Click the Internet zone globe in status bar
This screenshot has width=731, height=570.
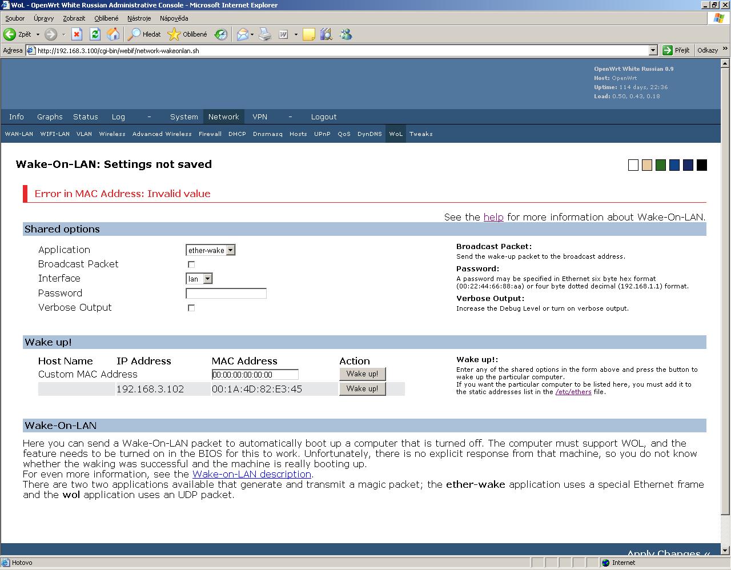click(x=606, y=563)
